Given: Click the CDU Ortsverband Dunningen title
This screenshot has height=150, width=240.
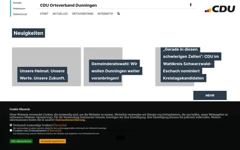Looking at the screenshot, I should [68, 5].
